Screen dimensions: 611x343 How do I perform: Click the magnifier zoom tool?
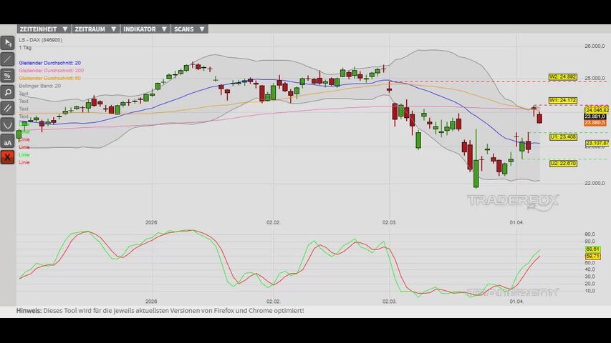click(8, 92)
